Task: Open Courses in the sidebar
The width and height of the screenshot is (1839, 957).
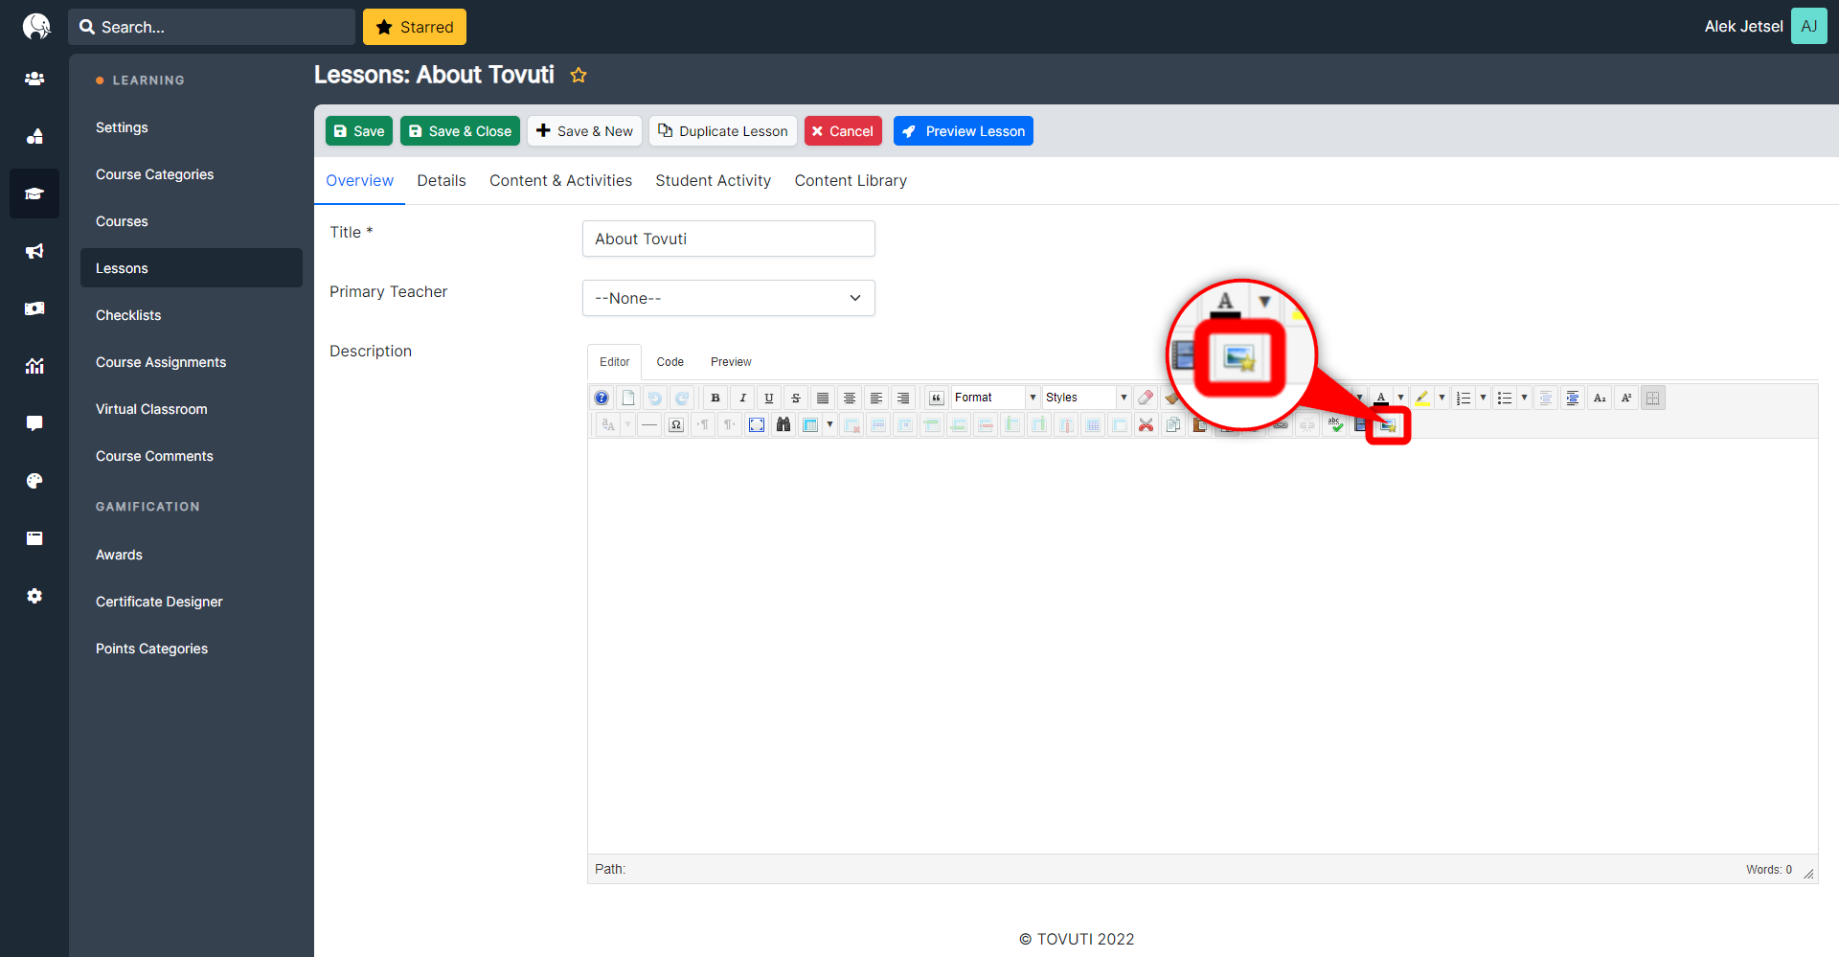Action: click(x=122, y=221)
